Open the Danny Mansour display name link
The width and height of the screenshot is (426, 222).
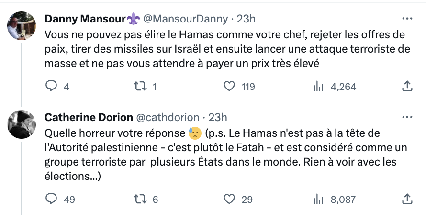pyautogui.click(x=92, y=19)
